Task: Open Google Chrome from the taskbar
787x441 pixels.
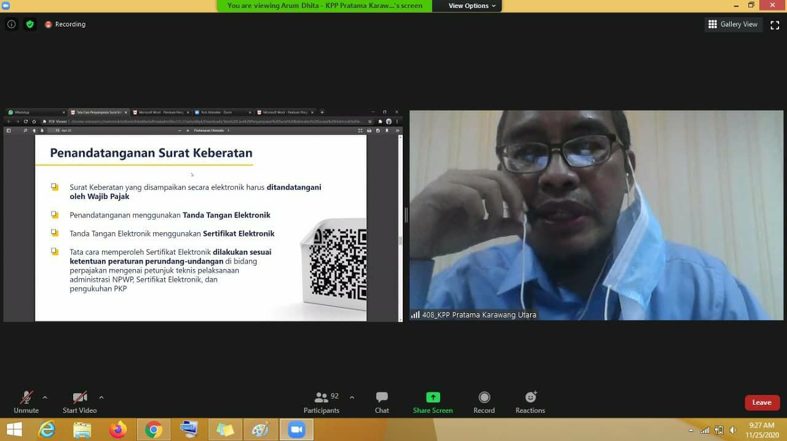Action: click(154, 429)
